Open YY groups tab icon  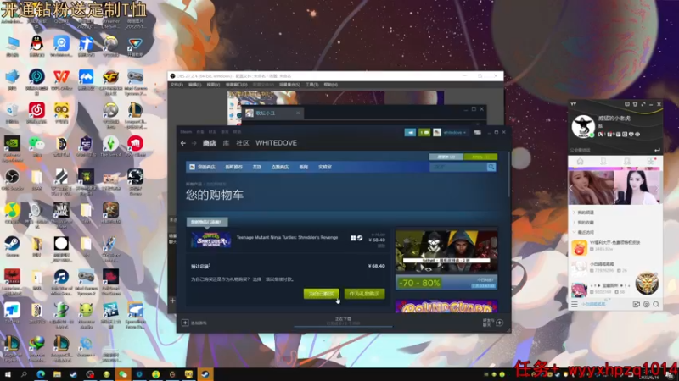pyautogui.click(x=627, y=162)
